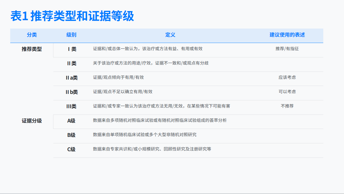Select the A级 evidence cell
344x194 pixels.
click(71, 120)
